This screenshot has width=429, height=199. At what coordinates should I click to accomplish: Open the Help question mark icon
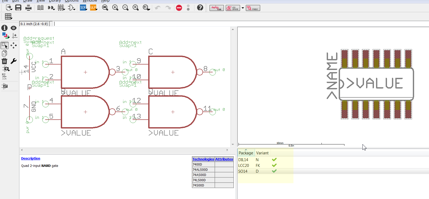(x=200, y=8)
